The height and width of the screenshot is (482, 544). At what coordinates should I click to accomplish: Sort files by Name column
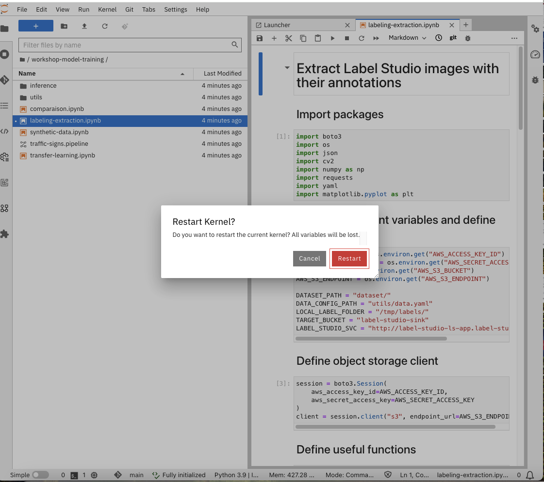pos(27,74)
